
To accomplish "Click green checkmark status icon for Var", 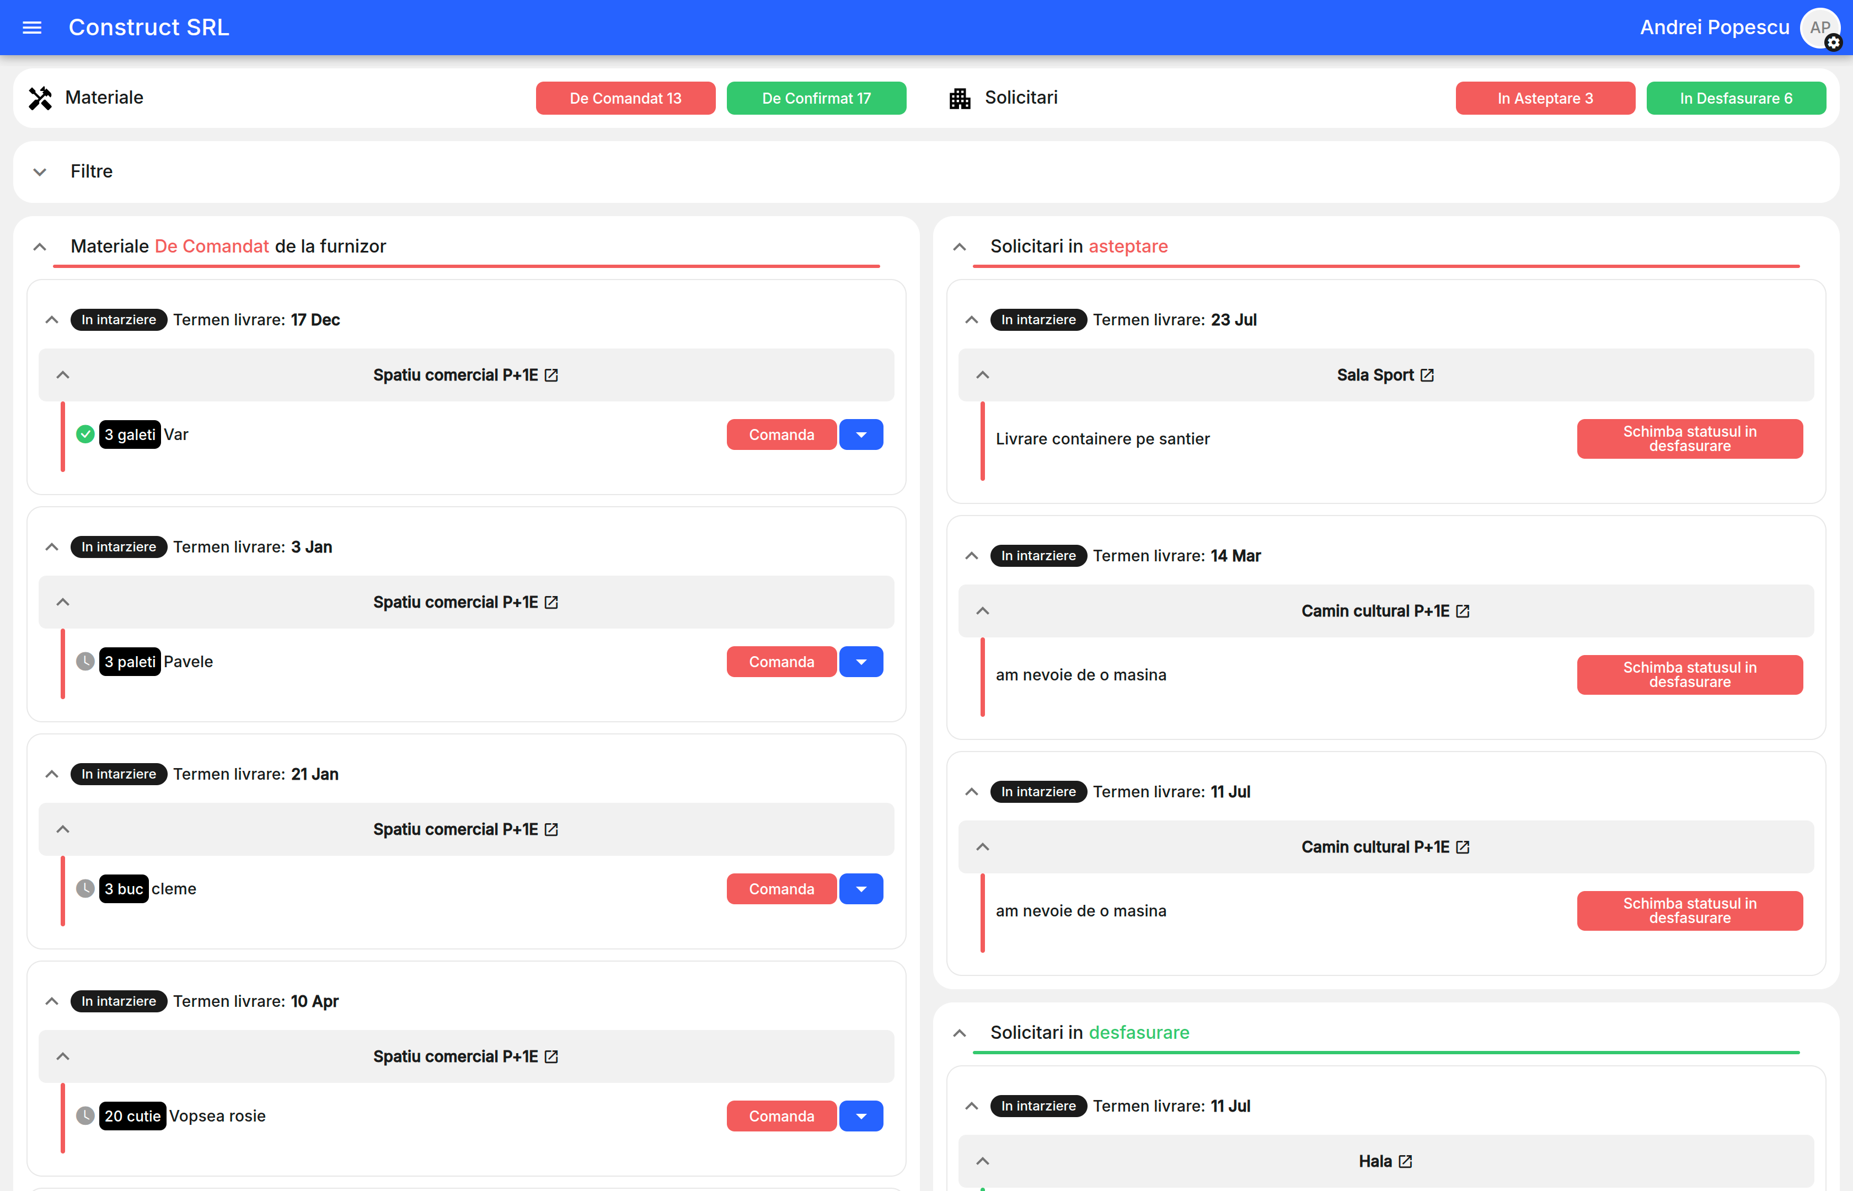I will (85, 434).
